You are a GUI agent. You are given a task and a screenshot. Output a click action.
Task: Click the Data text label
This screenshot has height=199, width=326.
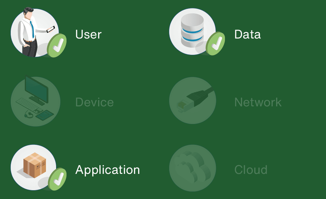pos(247,34)
